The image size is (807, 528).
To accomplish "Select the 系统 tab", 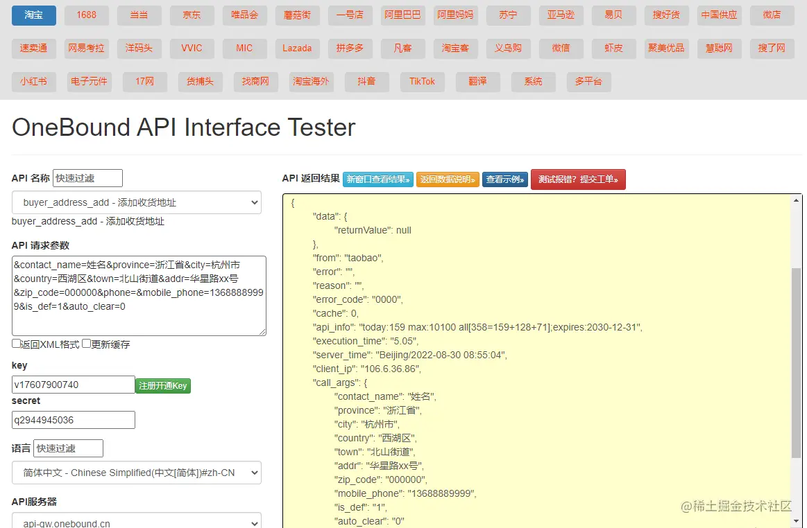I will pos(533,81).
